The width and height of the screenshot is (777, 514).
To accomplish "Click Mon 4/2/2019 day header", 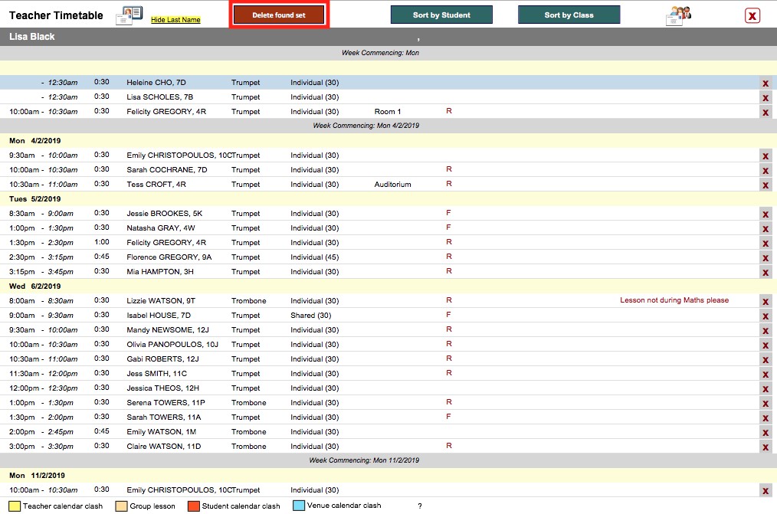I will (x=34, y=141).
